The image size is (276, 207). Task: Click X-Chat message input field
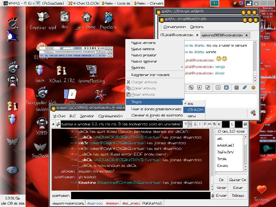coord(141,196)
